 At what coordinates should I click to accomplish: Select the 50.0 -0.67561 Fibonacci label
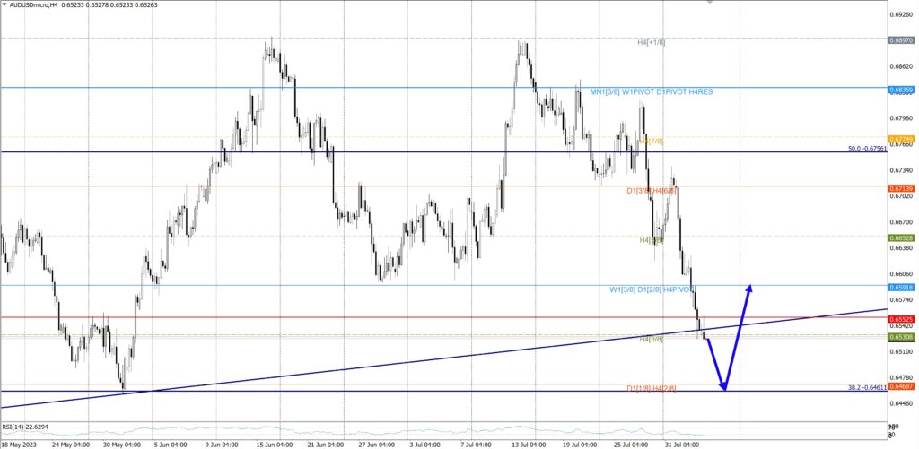click(x=866, y=150)
